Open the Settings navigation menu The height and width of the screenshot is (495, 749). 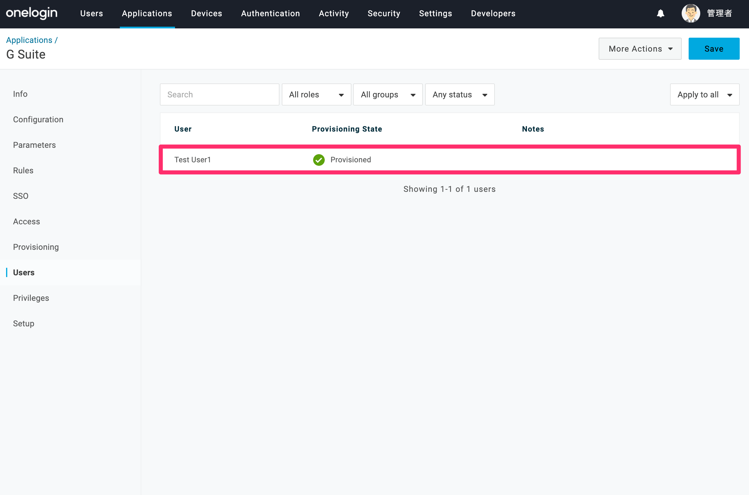pos(436,13)
